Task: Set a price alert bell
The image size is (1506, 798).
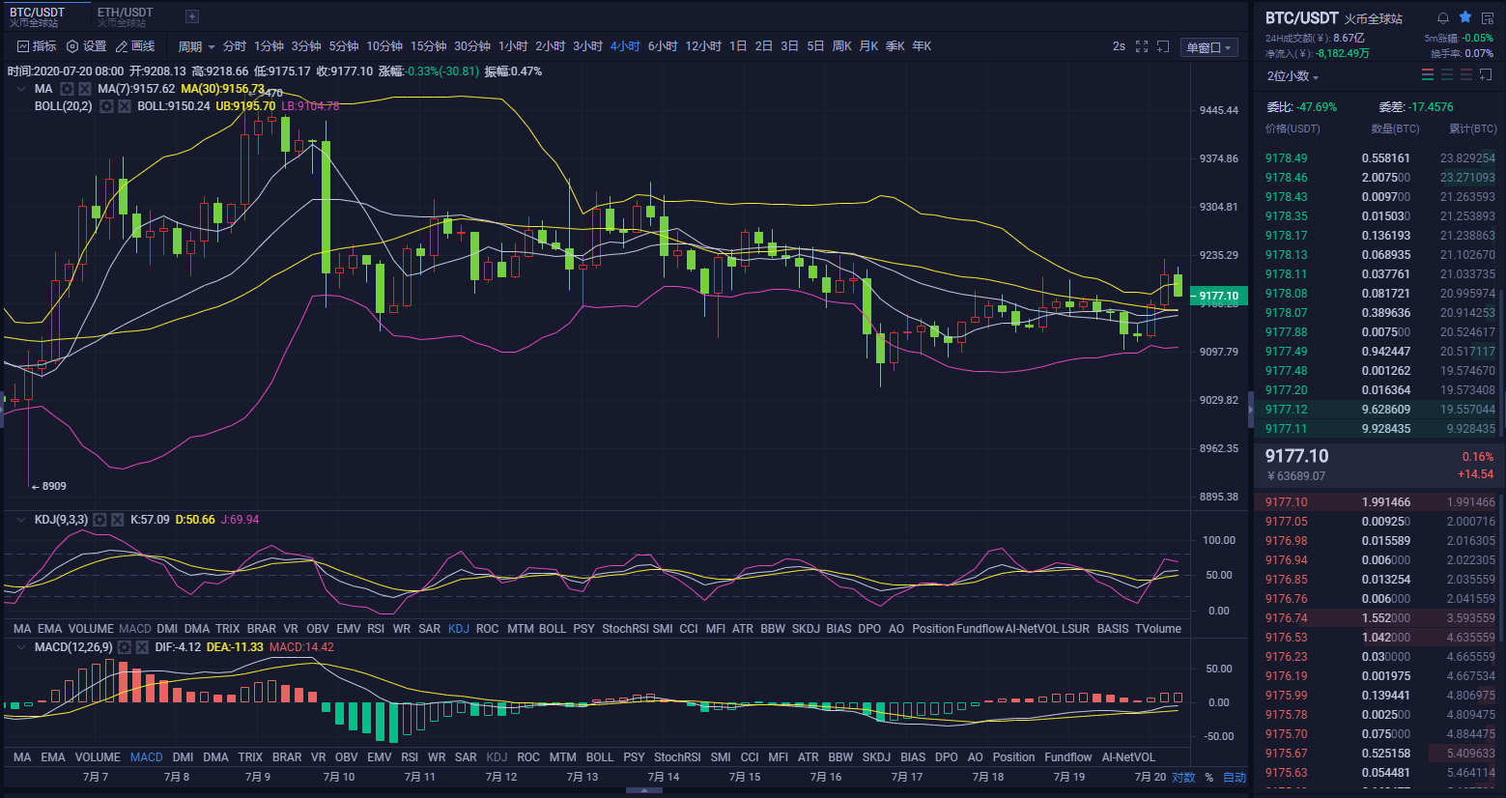Action: [1443, 17]
